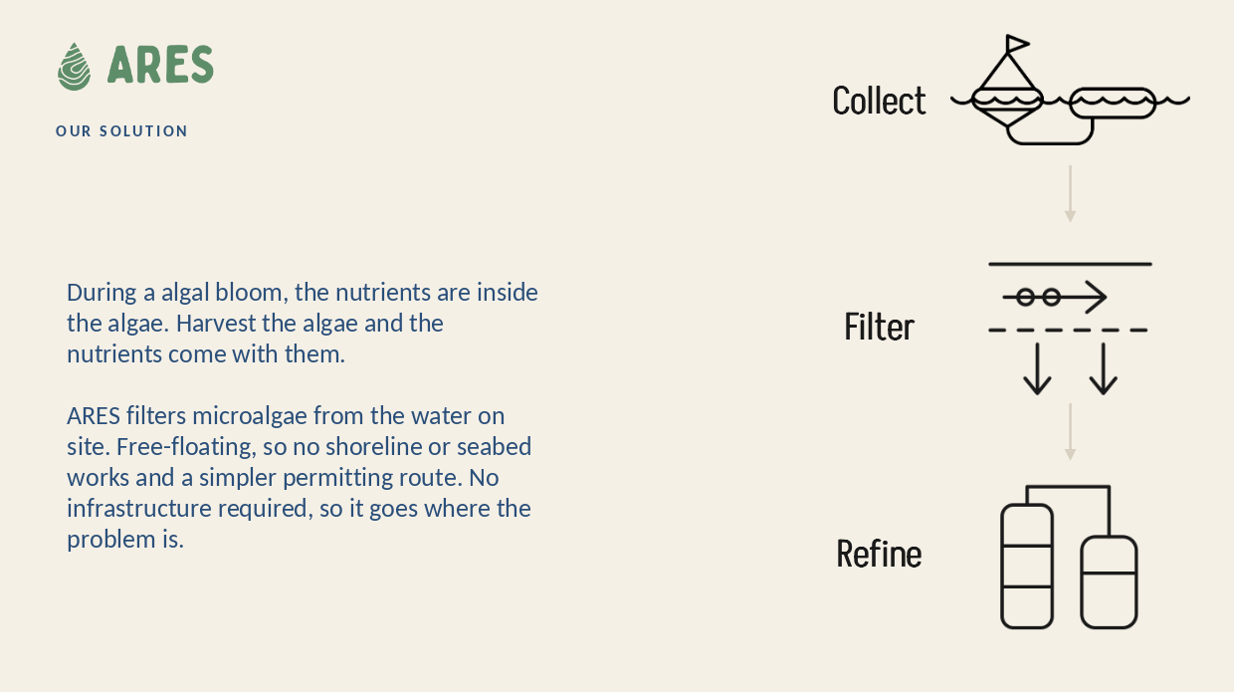This screenshot has width=1234, height=692.
Task: Click the green ARES droplet logo icon
Action: click(x=75, y=67)
